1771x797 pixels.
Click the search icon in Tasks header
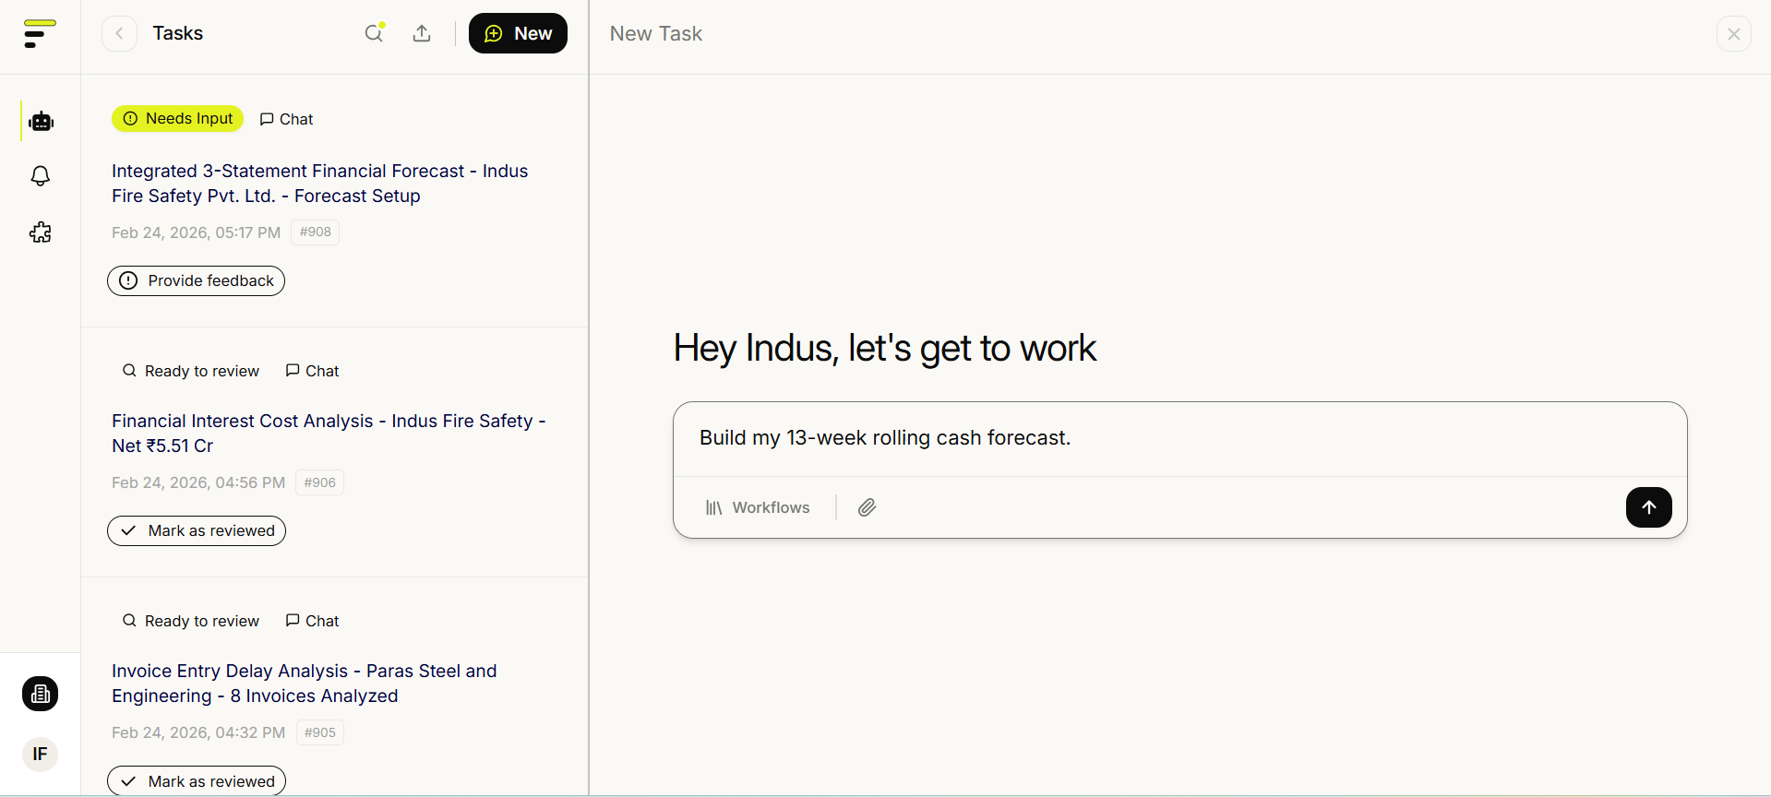374,33
